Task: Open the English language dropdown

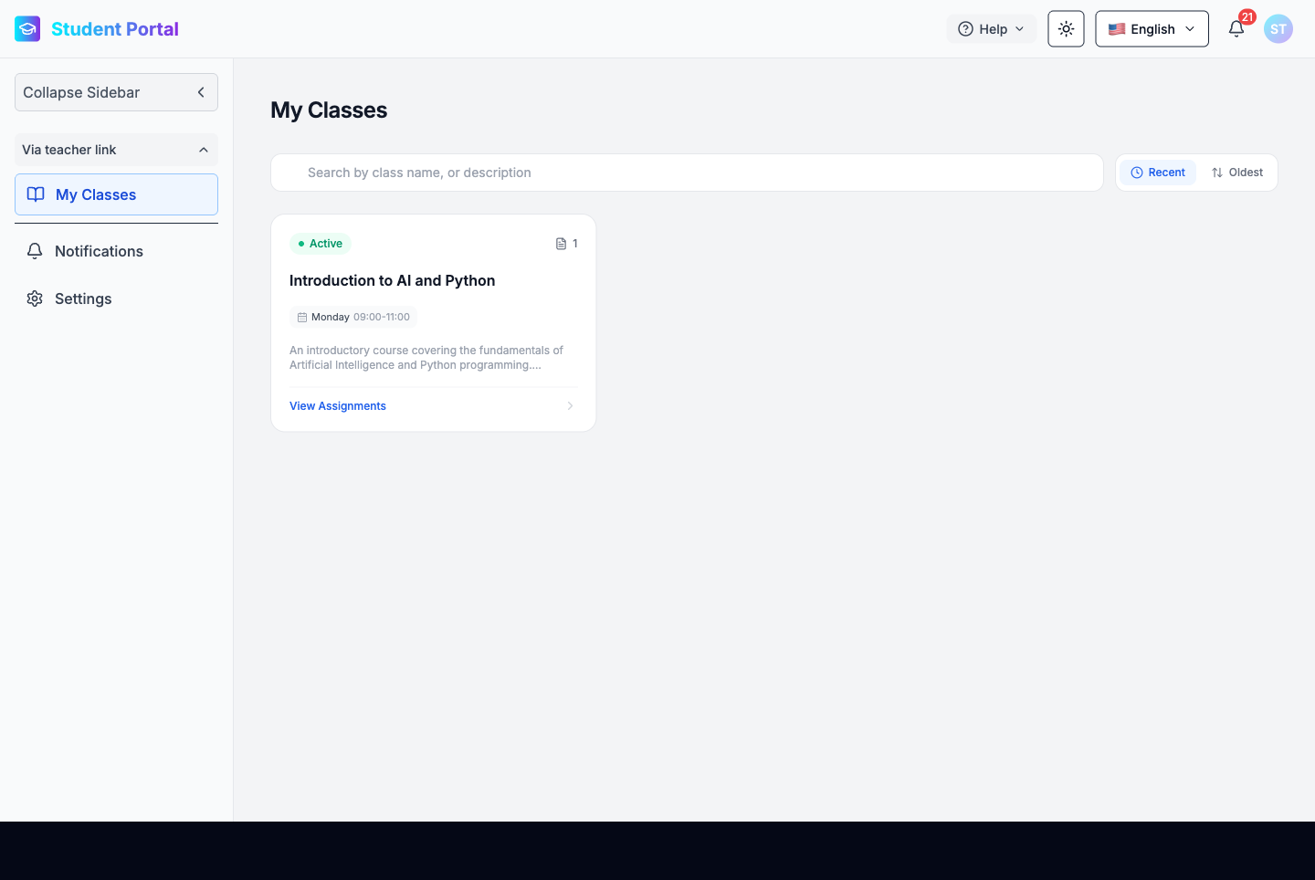Action: [1152, 29]
